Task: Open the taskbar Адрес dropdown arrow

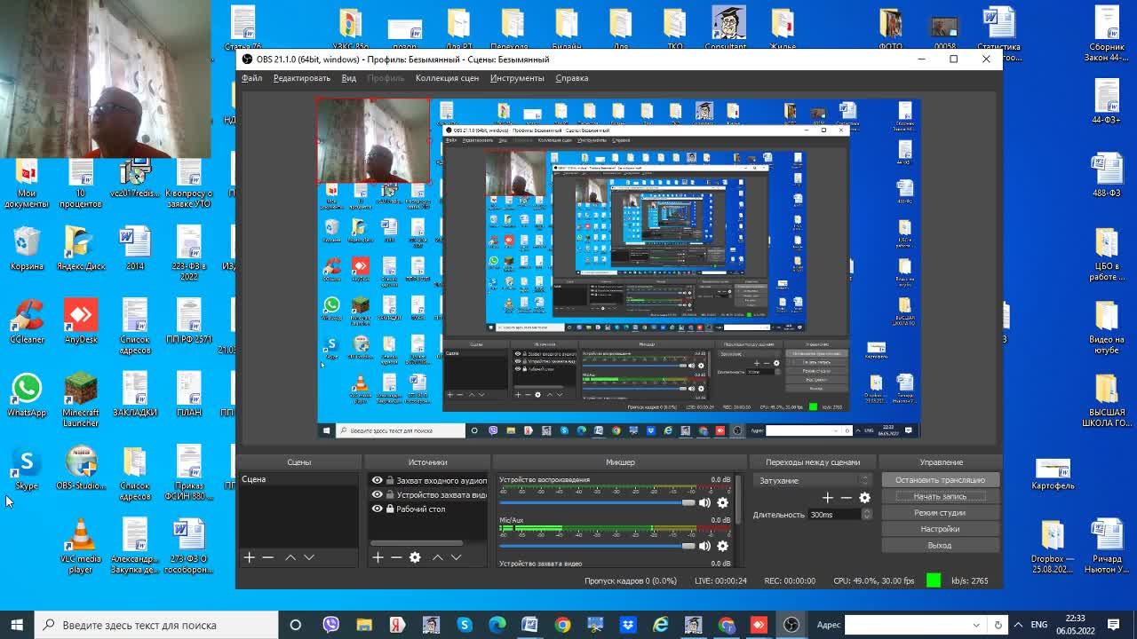Action: click(x=976, y=625)
